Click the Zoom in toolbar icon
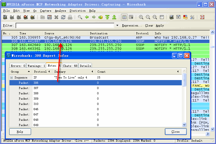Screen dimensions: 216x144 coord(141,17)
